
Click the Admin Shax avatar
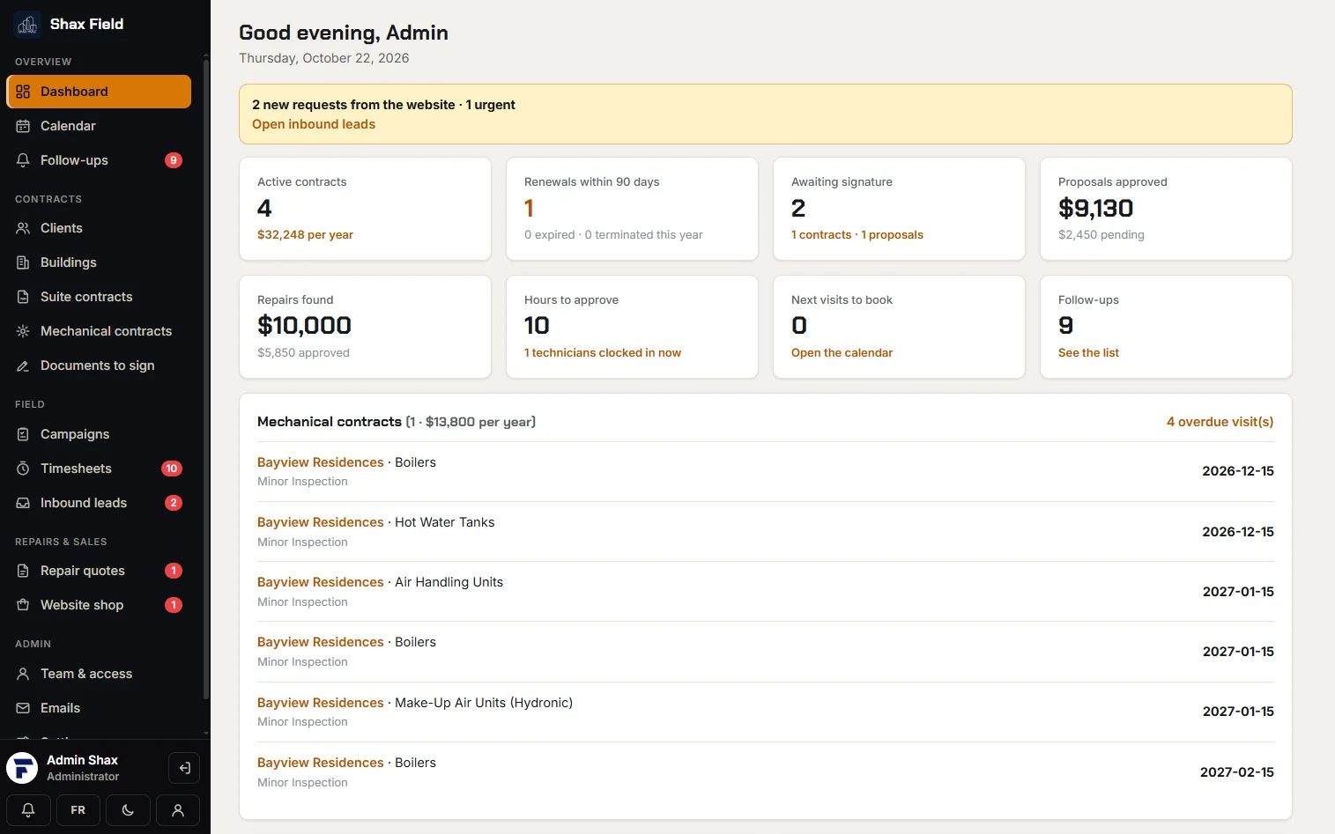(x=22, y=768)
